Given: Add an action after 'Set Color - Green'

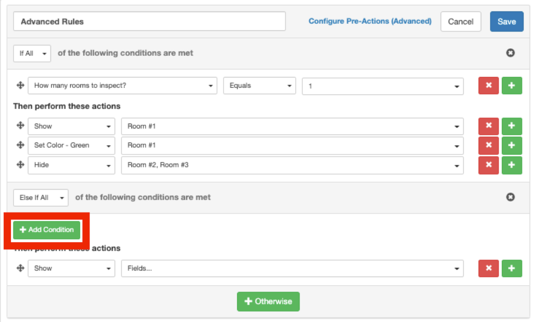Looking at the screenshot, I should tap(512, 145).
